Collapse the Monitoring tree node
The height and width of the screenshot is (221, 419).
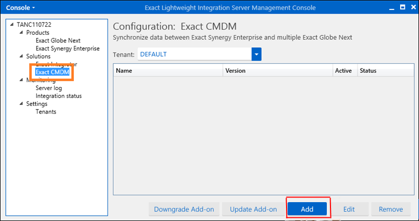(21, 80)
